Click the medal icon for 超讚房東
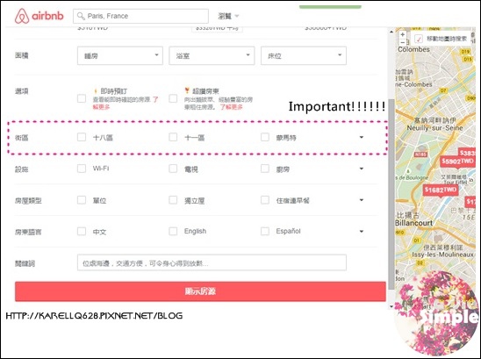This screenshot has height=359, width=481. coord(187,90)
